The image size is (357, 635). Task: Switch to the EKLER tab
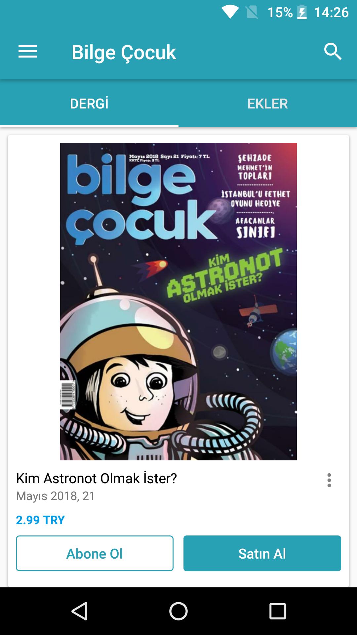click(x=268, y=104)
